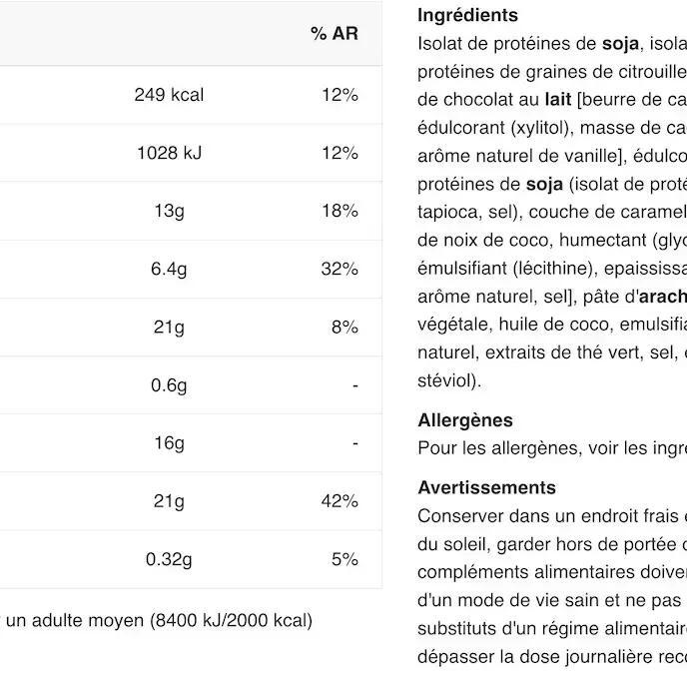The width and height of the screenshot is (687, 687).
Task: Click the 8% reference intake cell
Action: point(344,327)
